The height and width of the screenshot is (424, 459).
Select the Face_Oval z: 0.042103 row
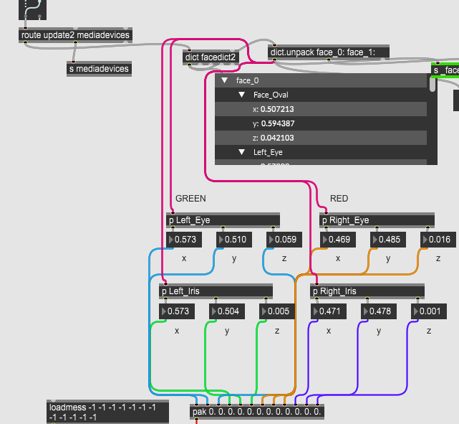click(321, 138)
